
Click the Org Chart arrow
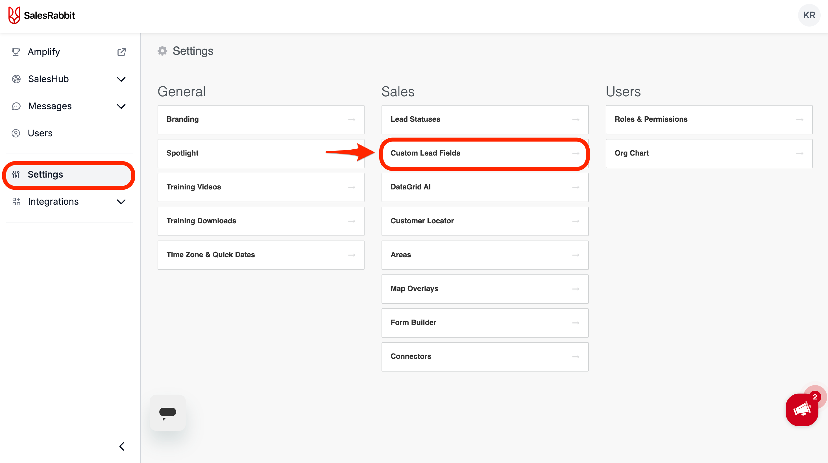point(799,154)
